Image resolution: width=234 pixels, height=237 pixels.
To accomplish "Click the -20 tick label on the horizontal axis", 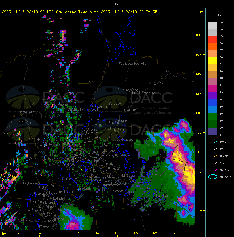I will point(38,233).
